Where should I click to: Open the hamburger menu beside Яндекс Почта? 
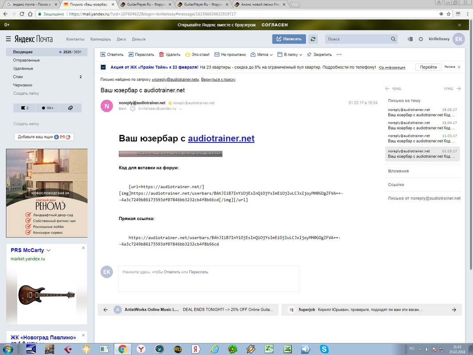[8, 39]
